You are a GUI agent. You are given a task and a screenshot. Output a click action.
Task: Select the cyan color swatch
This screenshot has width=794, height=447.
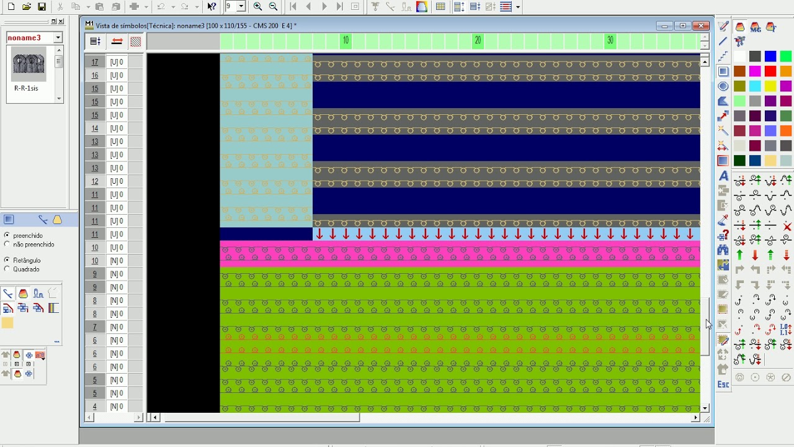click(x=755, y=86)
